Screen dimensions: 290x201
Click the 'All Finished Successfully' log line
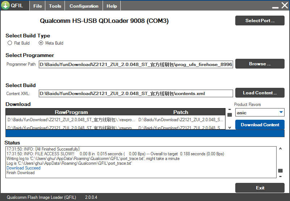point(43,149)
